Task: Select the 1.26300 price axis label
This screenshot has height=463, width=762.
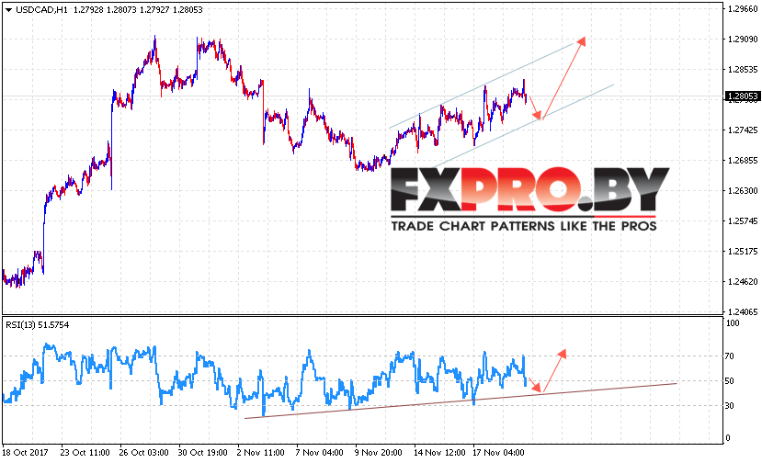Action: 743,190
